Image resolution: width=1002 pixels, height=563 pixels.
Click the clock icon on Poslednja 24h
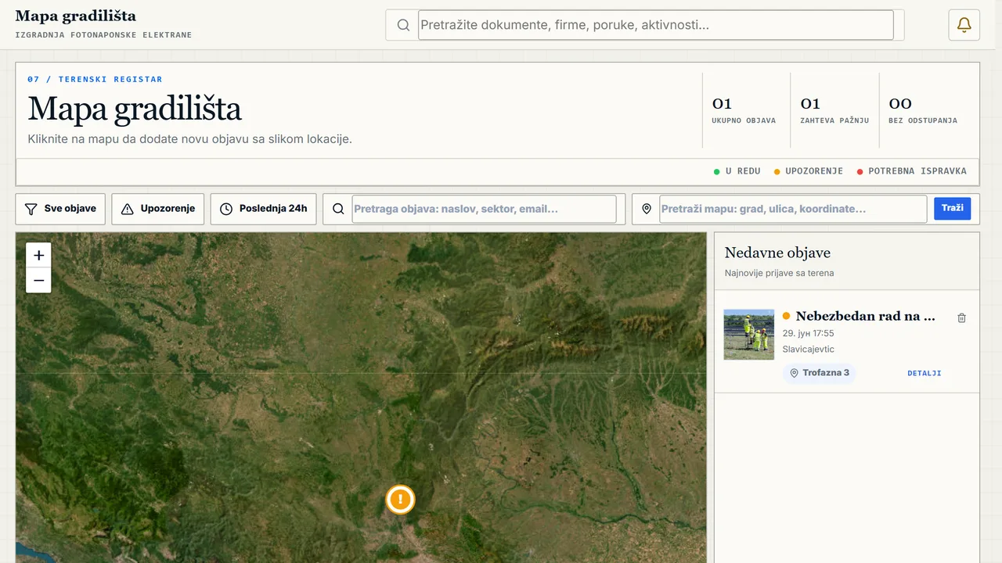[x=226, y=209]
